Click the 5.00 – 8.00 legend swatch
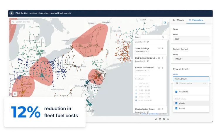The height and width of the screenshot is (132, 221). tap(136, 83)
